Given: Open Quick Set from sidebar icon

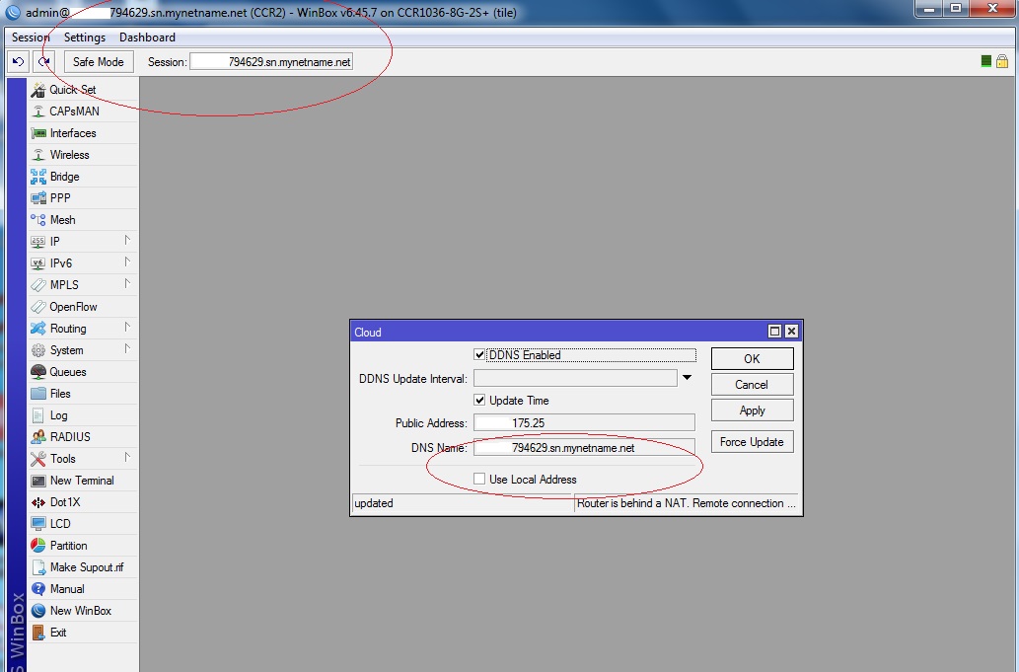Looking at the screenshot, I should tap(38, 90).
